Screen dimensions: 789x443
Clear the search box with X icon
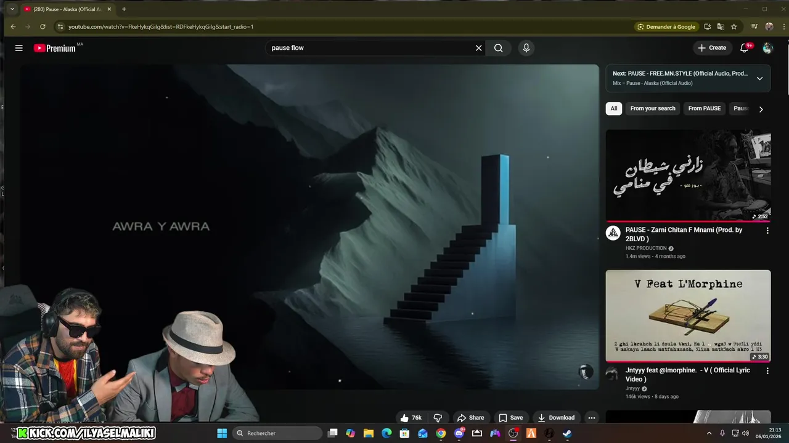tap(478, 48)
